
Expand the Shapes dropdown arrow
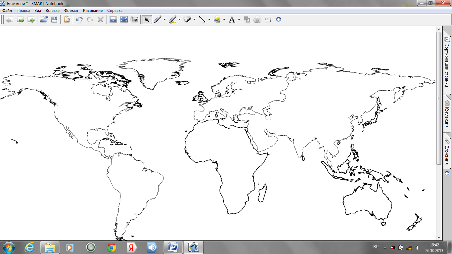224,20
